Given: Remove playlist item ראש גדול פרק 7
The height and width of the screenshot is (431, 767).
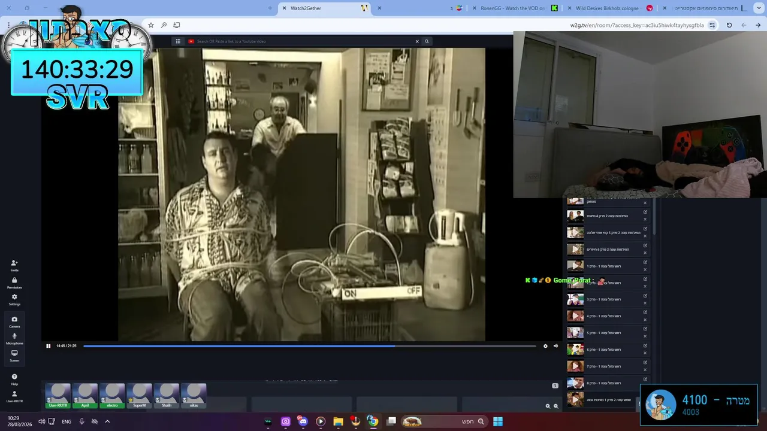Looking at the screenshot, I should point(645,370).
